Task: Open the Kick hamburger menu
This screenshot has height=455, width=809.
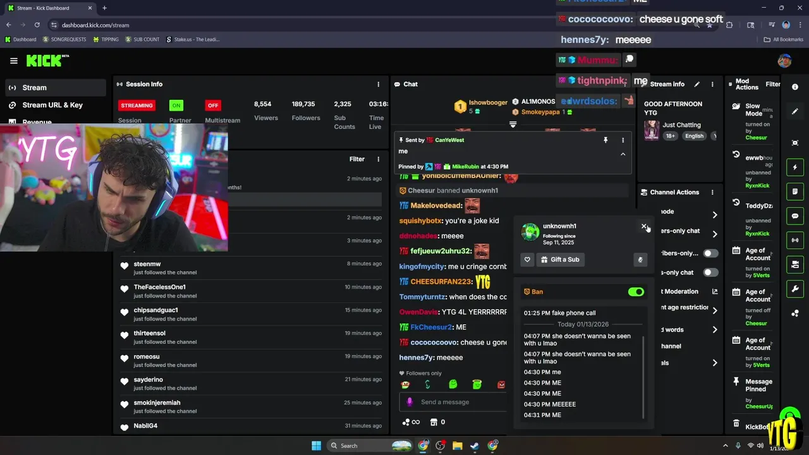Action: [x=13, y=61]
